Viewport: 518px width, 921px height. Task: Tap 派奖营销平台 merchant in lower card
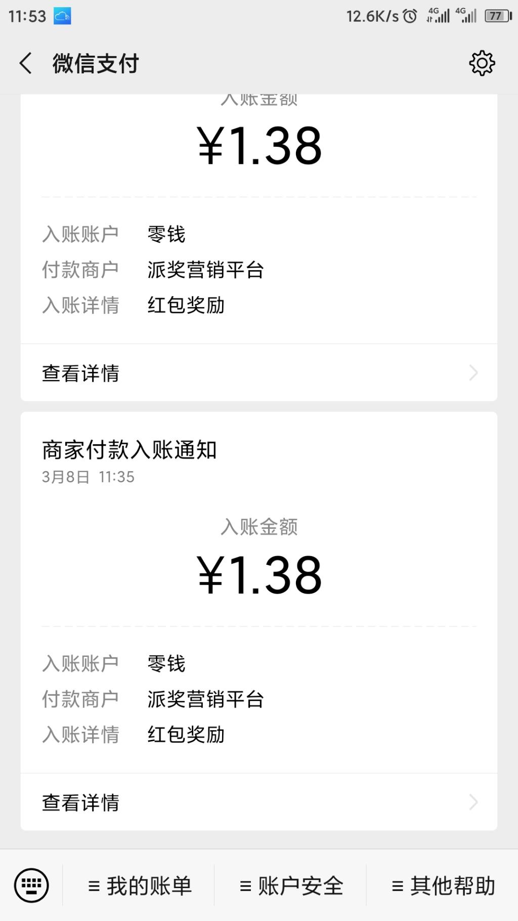tap(205, 699)
